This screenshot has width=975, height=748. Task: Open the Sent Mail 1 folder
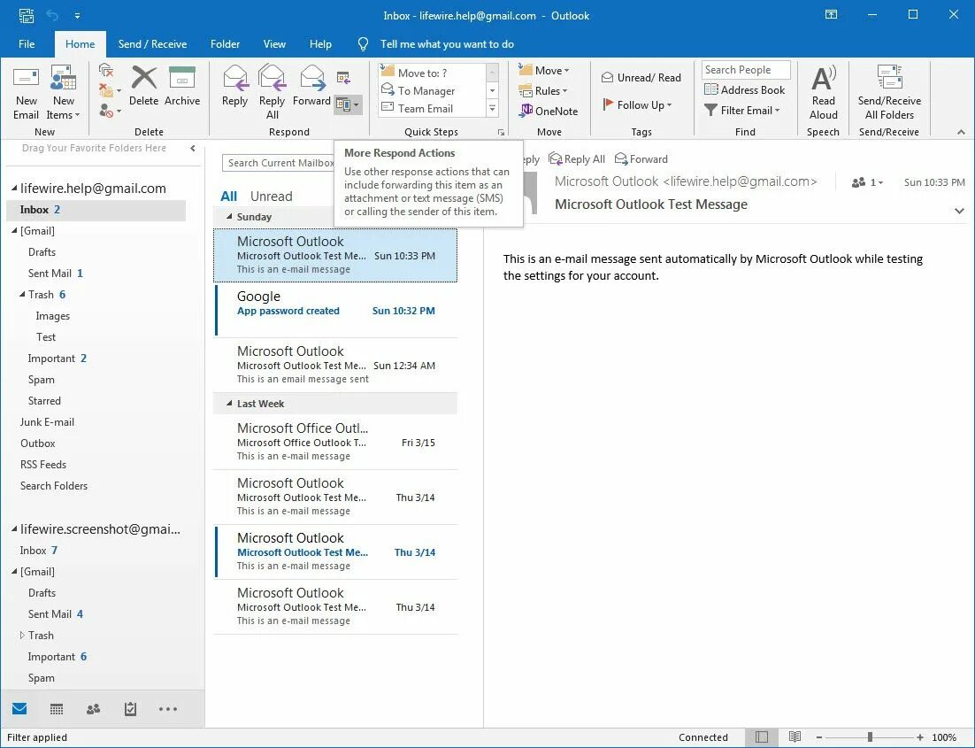[56, 274]
